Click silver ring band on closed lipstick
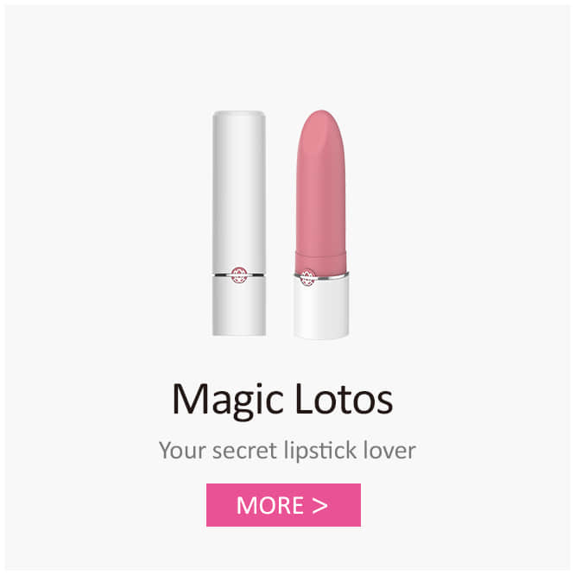Image resolution: width=575 pixels, height=575 pixels. pyautogui.click(x=239, y=275)
